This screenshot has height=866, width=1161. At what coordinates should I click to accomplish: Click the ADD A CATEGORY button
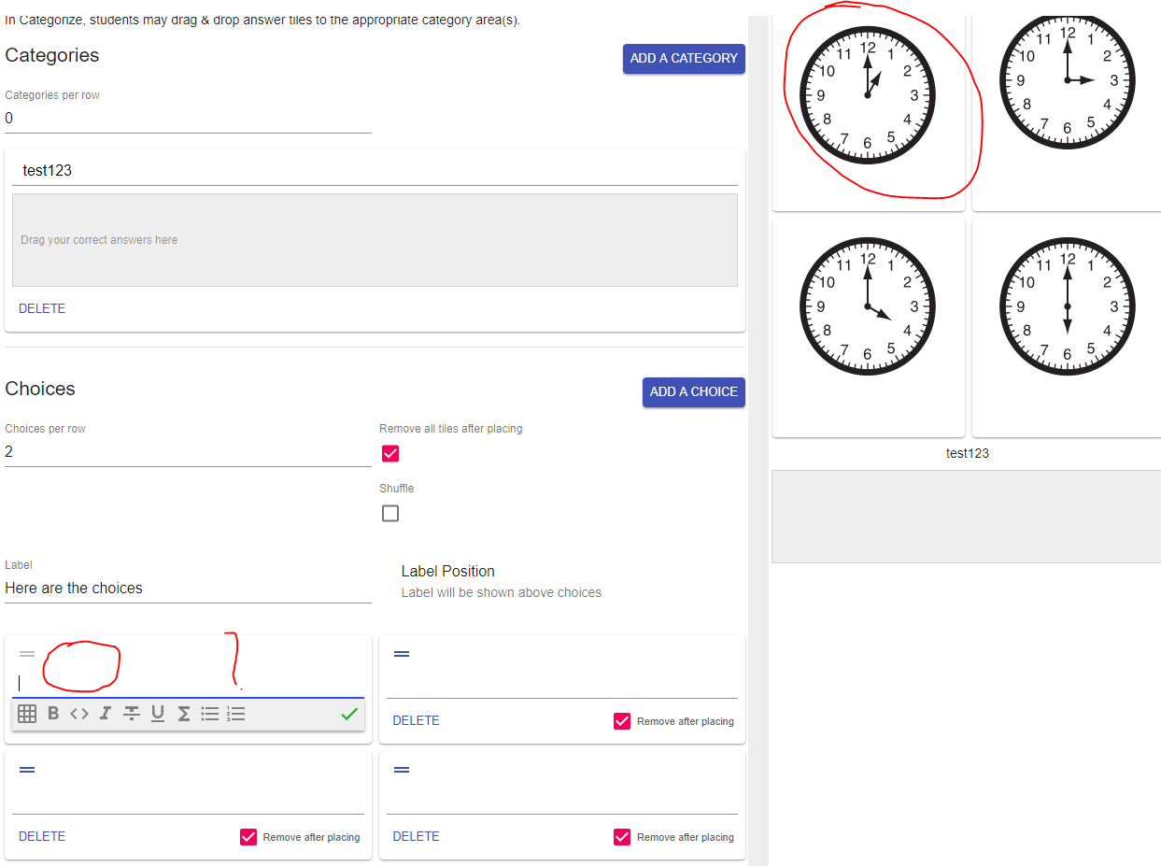pos(684,58)
